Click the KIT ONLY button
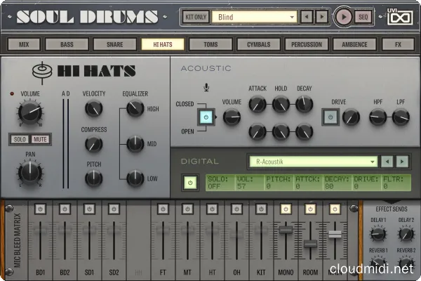 pos(196,17)
